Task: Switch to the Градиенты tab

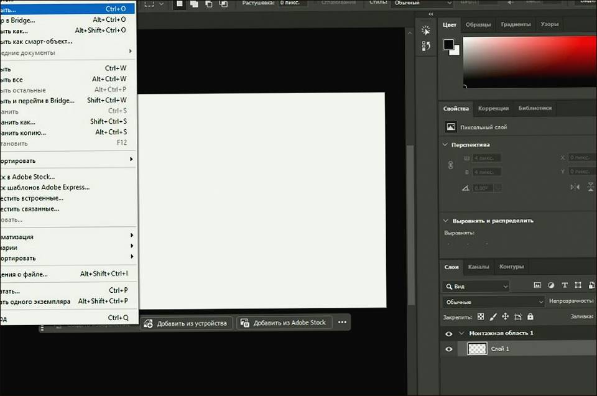Action: 516,24
